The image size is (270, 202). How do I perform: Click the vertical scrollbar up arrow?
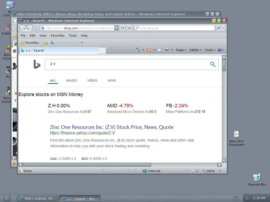224,57
